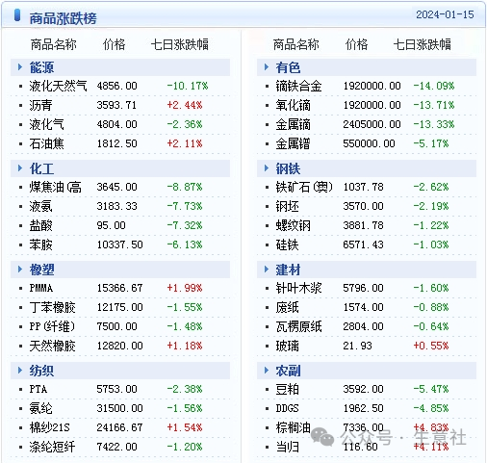Expand the 有色 category arrow
Viewport: 487px width, 463px height.
coord(267,67)
